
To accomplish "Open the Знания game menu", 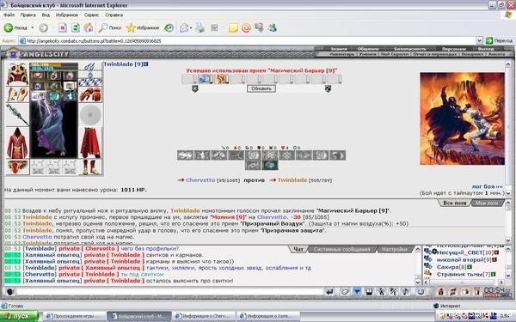I will pyautogui.click(x=339, y=49).
